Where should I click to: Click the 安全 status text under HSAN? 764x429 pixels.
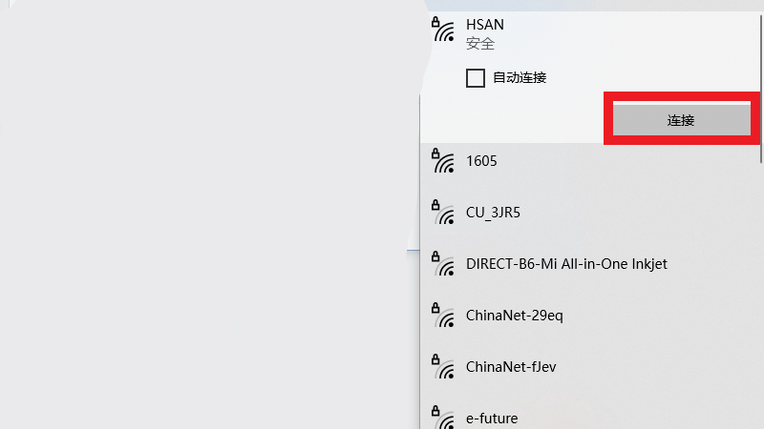click(x=479, y=44)
